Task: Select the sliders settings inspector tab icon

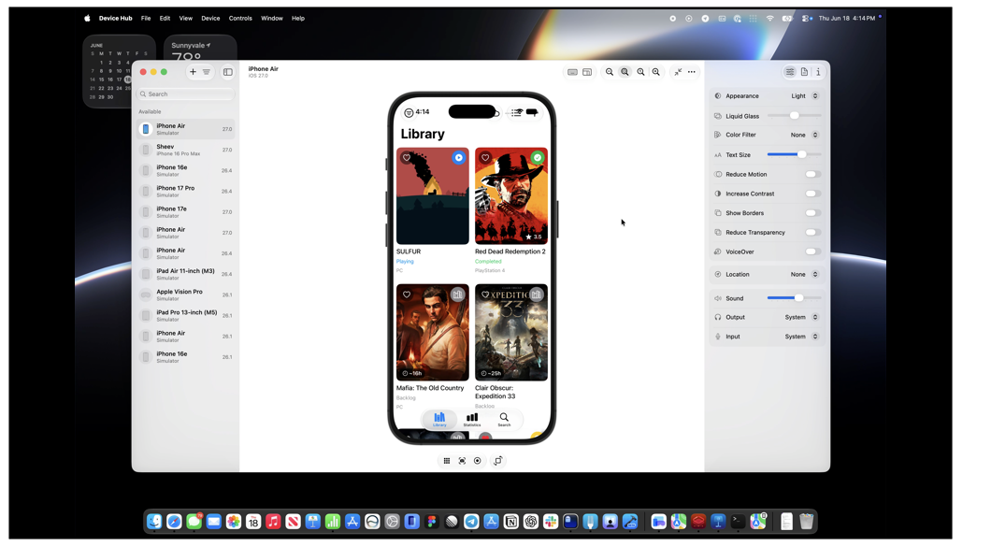Action: click(790, 72)
